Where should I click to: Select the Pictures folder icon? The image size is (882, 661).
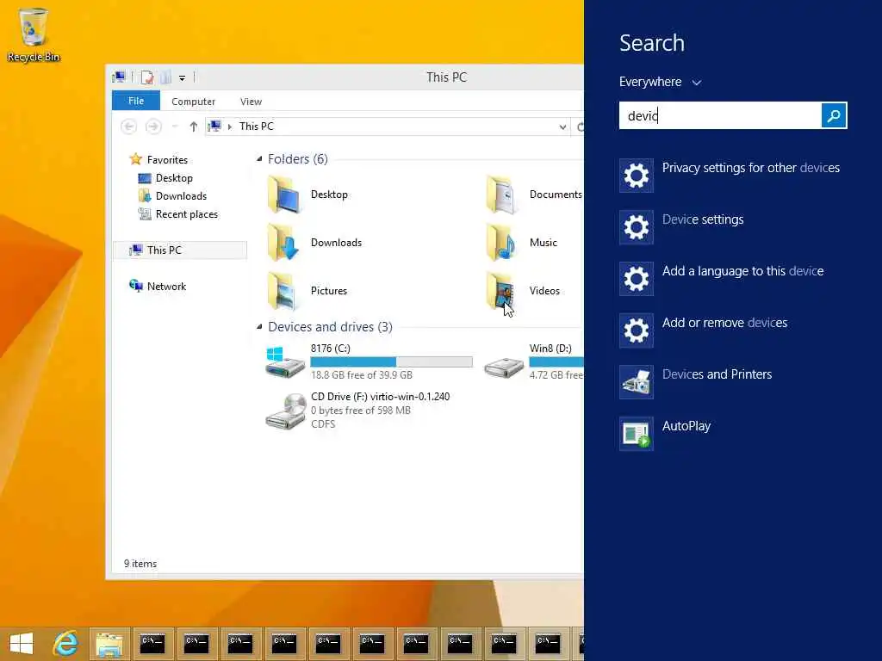(283, 291)
